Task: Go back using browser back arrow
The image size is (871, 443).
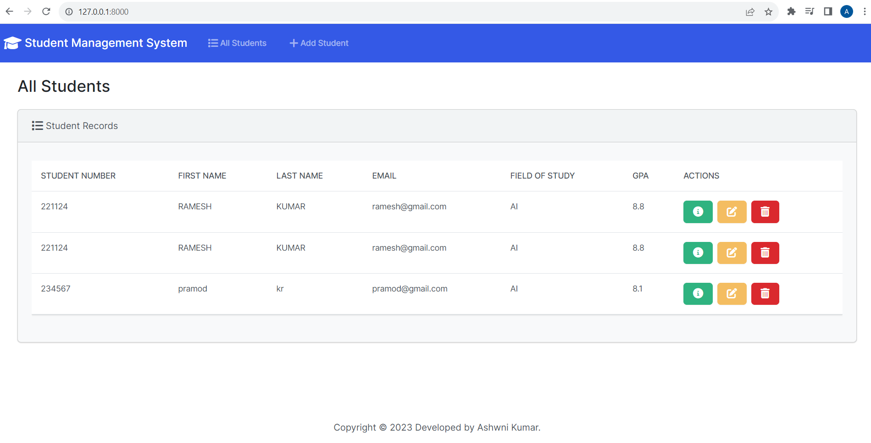Action: click(x=9, y=11)
